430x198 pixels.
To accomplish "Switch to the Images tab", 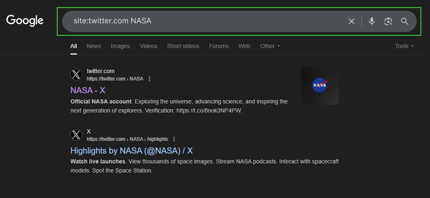I will (120, 46).
